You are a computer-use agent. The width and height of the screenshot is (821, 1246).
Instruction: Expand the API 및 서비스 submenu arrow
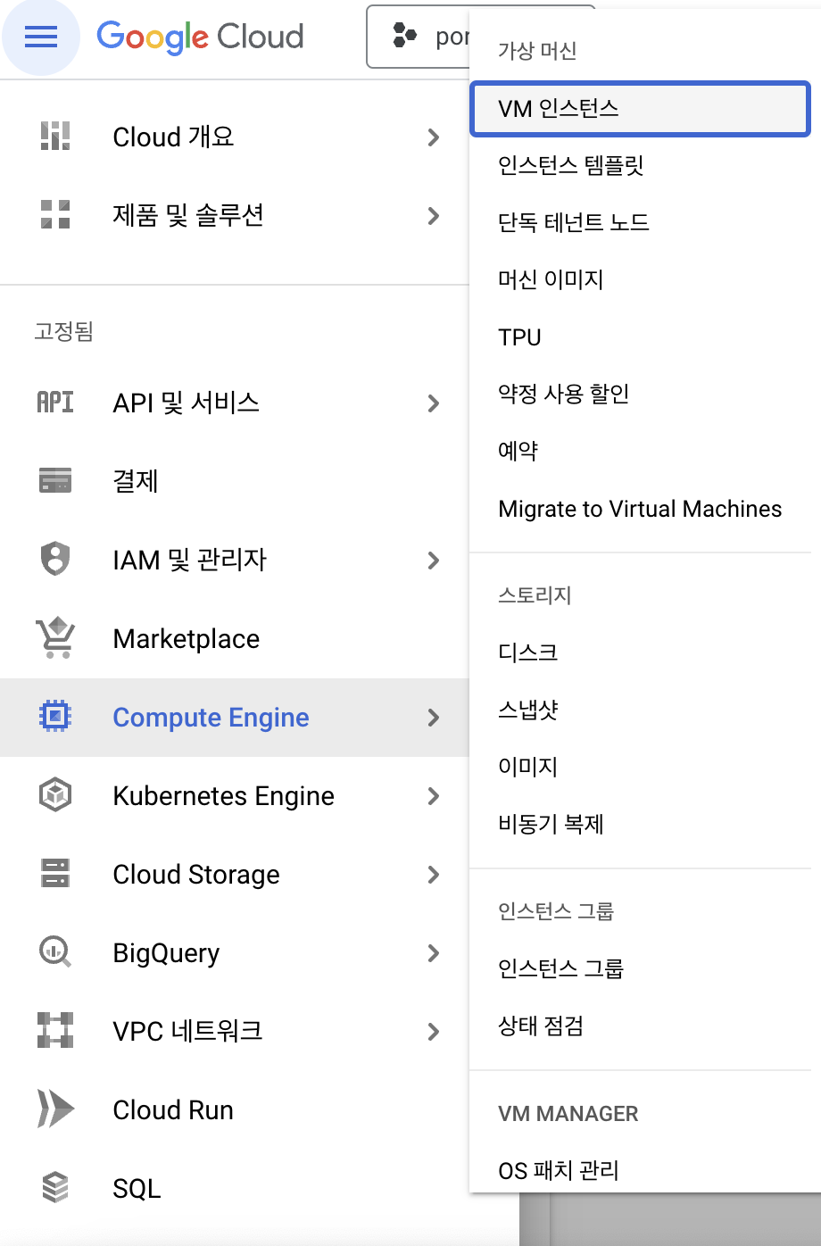click(434, 403)
